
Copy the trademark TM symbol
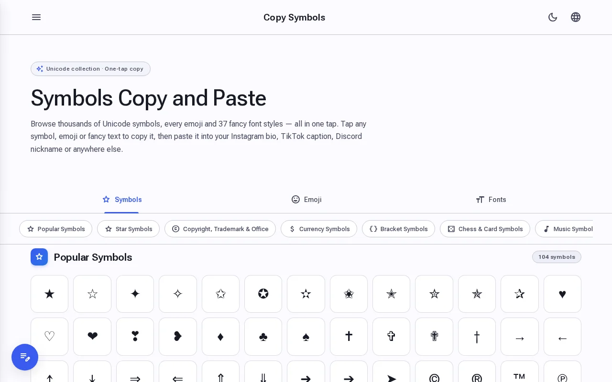tap(520, 371)
